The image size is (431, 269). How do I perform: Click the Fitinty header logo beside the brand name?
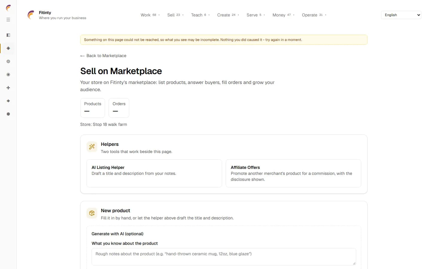(31, 15)
